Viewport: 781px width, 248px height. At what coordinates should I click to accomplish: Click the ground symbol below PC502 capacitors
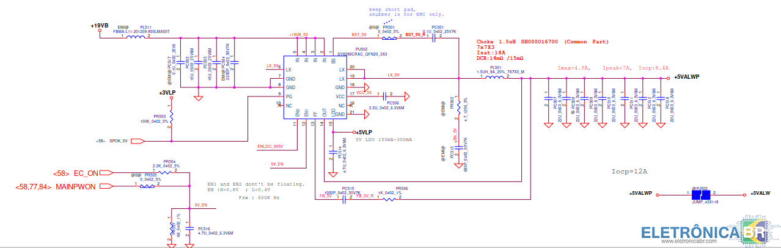198,97
